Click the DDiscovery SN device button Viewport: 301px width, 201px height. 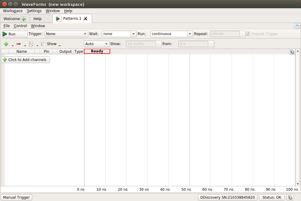(227, 197)
